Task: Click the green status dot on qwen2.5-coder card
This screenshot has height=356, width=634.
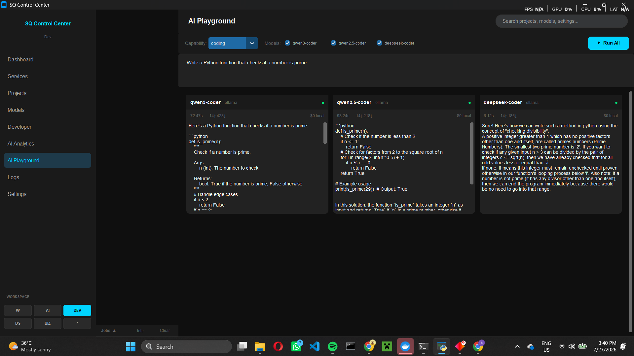Action: point(469,103)
